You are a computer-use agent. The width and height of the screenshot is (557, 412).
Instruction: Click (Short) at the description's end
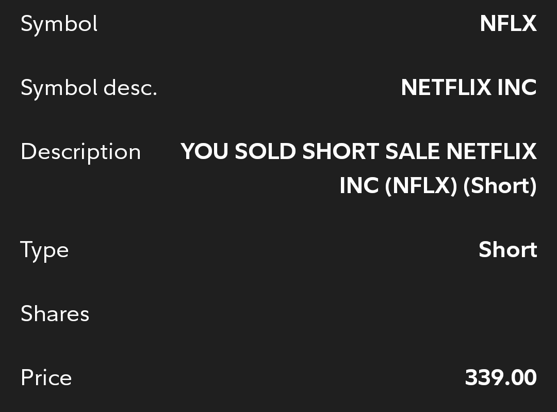click(500, 186)
